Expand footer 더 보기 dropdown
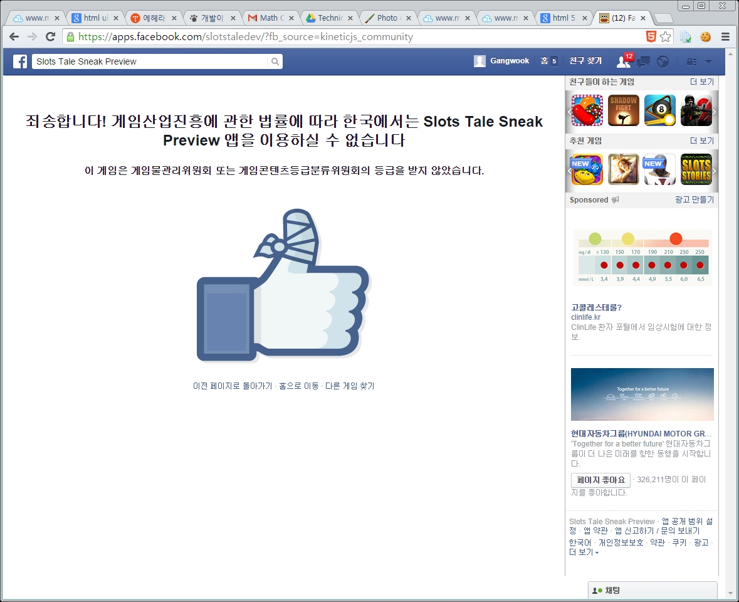 tap(584, 552)
